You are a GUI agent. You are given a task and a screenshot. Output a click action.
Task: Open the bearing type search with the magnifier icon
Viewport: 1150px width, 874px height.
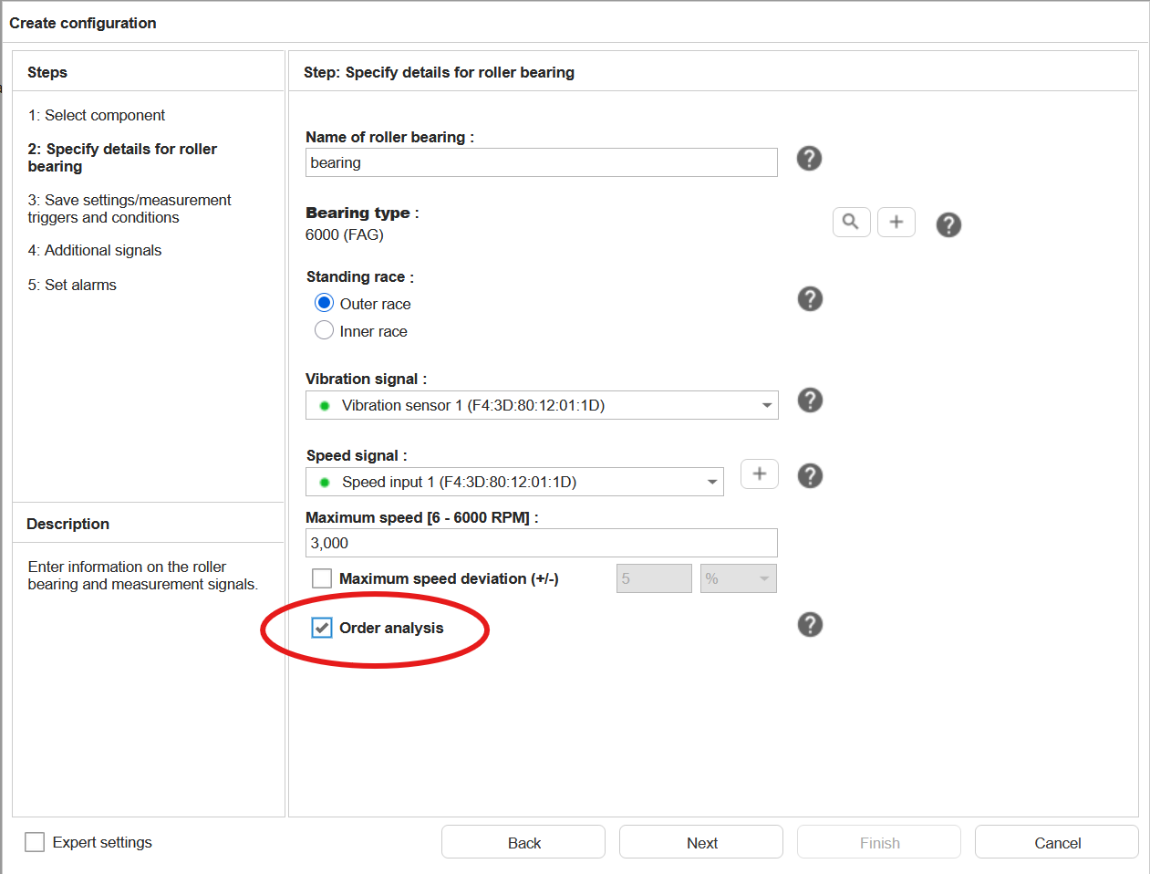pos(851,222)
